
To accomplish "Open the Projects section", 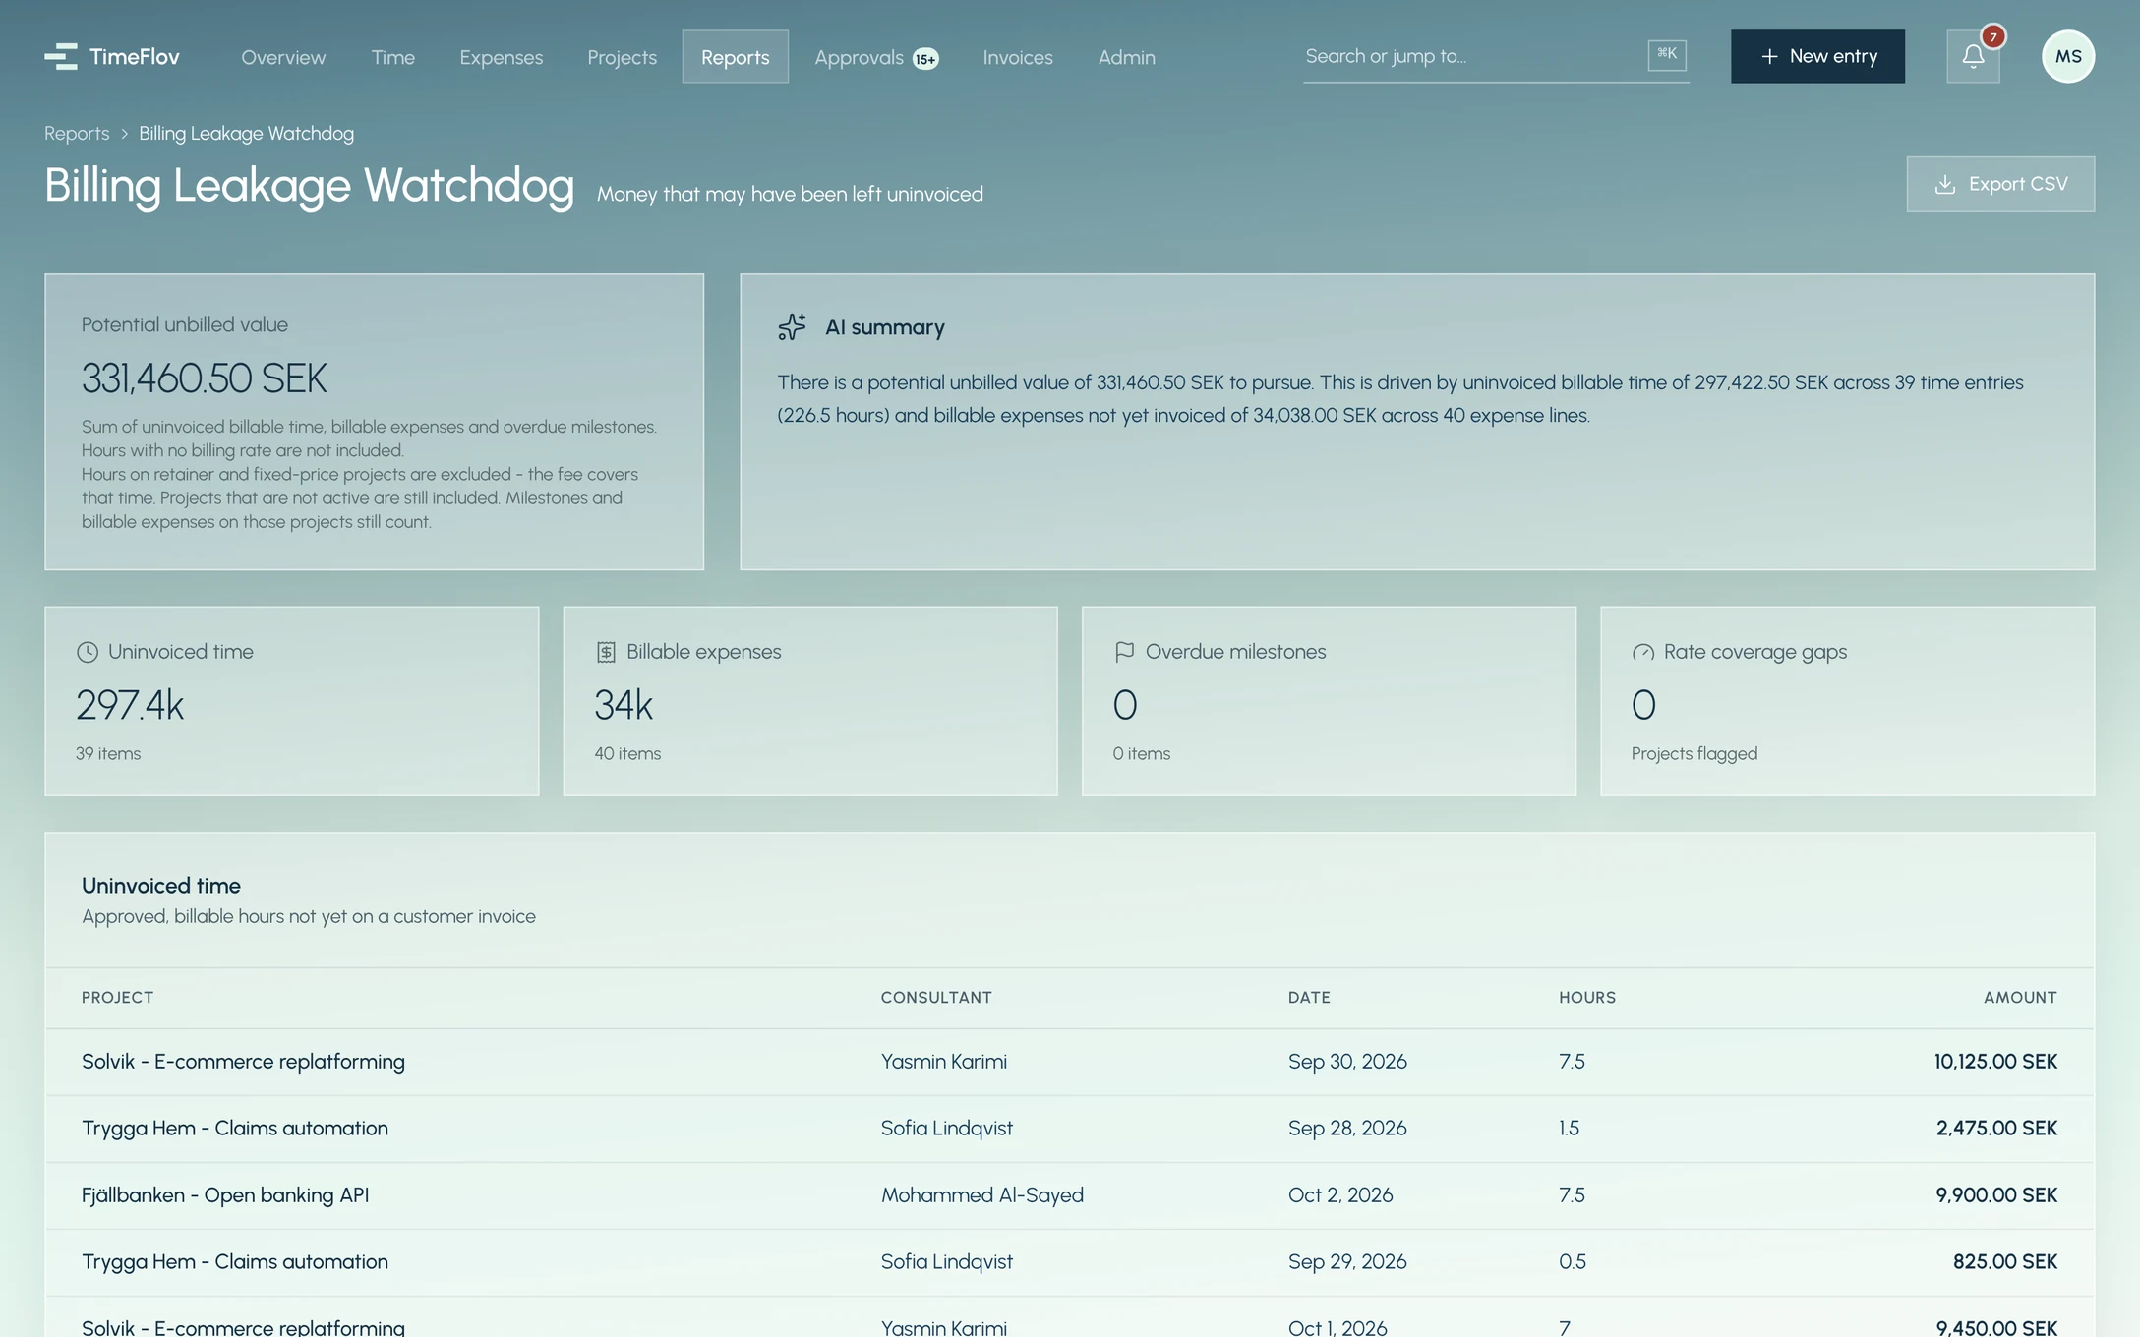I will point(623,57).
